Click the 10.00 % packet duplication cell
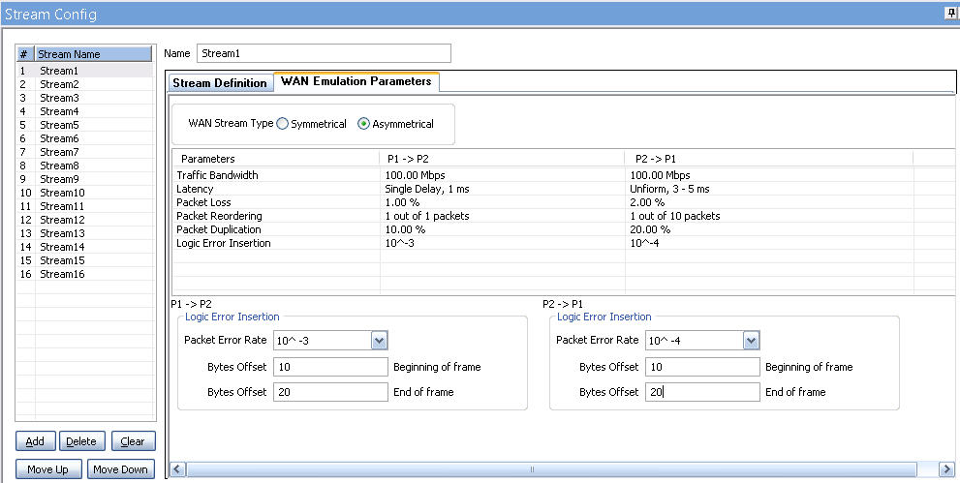The image size is (960, 483). point(503,229)
